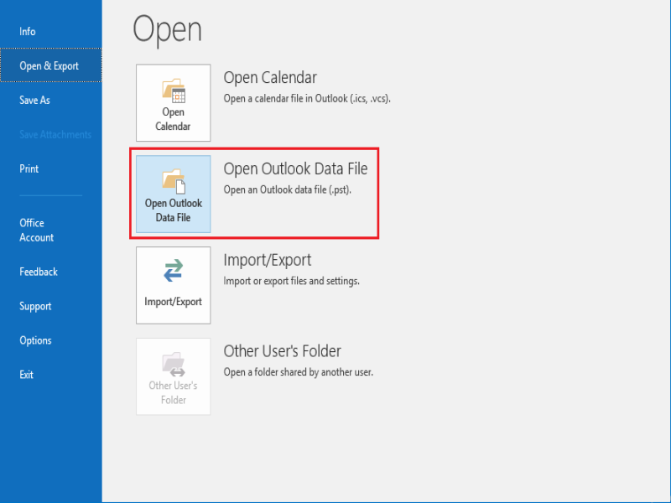Click 'Open an Outlook data file (.pst)' description

pyautogui.click(x=287, y=190)
